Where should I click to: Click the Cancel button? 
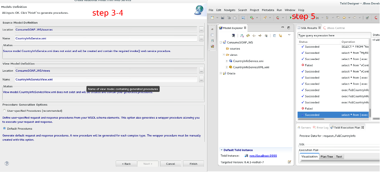170,164
